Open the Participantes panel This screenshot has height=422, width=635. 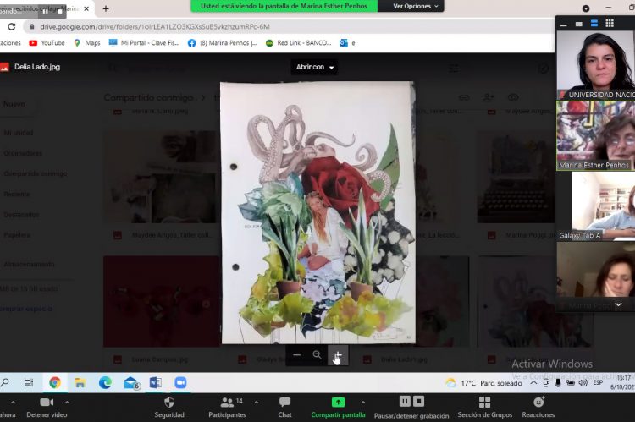[x=227, y=407]
